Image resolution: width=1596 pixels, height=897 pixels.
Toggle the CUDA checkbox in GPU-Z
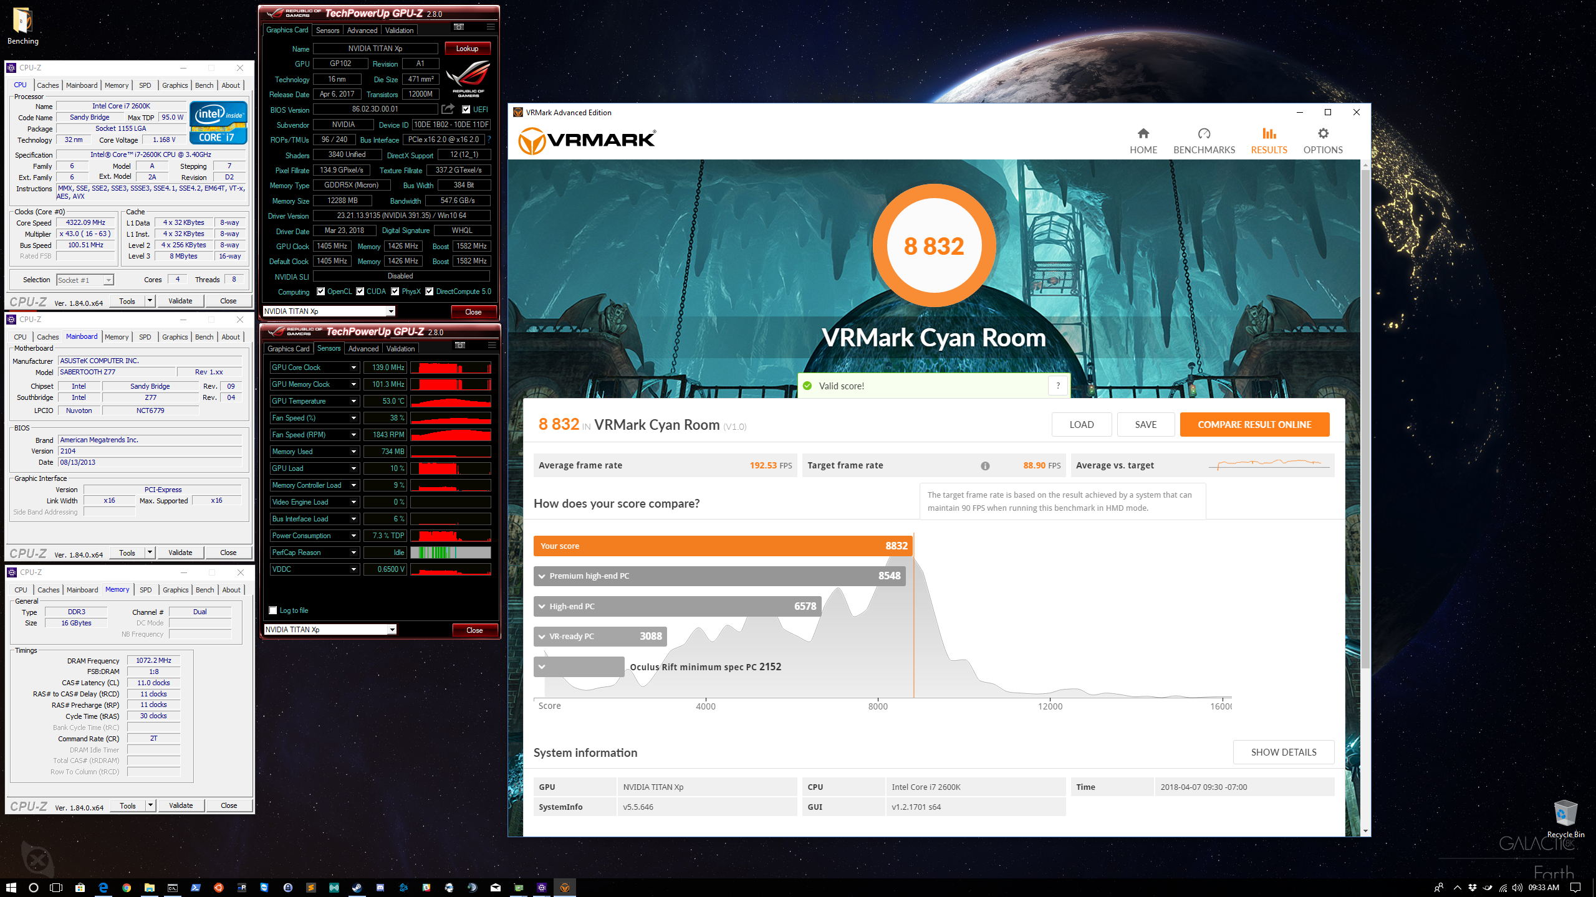[360, 291]
